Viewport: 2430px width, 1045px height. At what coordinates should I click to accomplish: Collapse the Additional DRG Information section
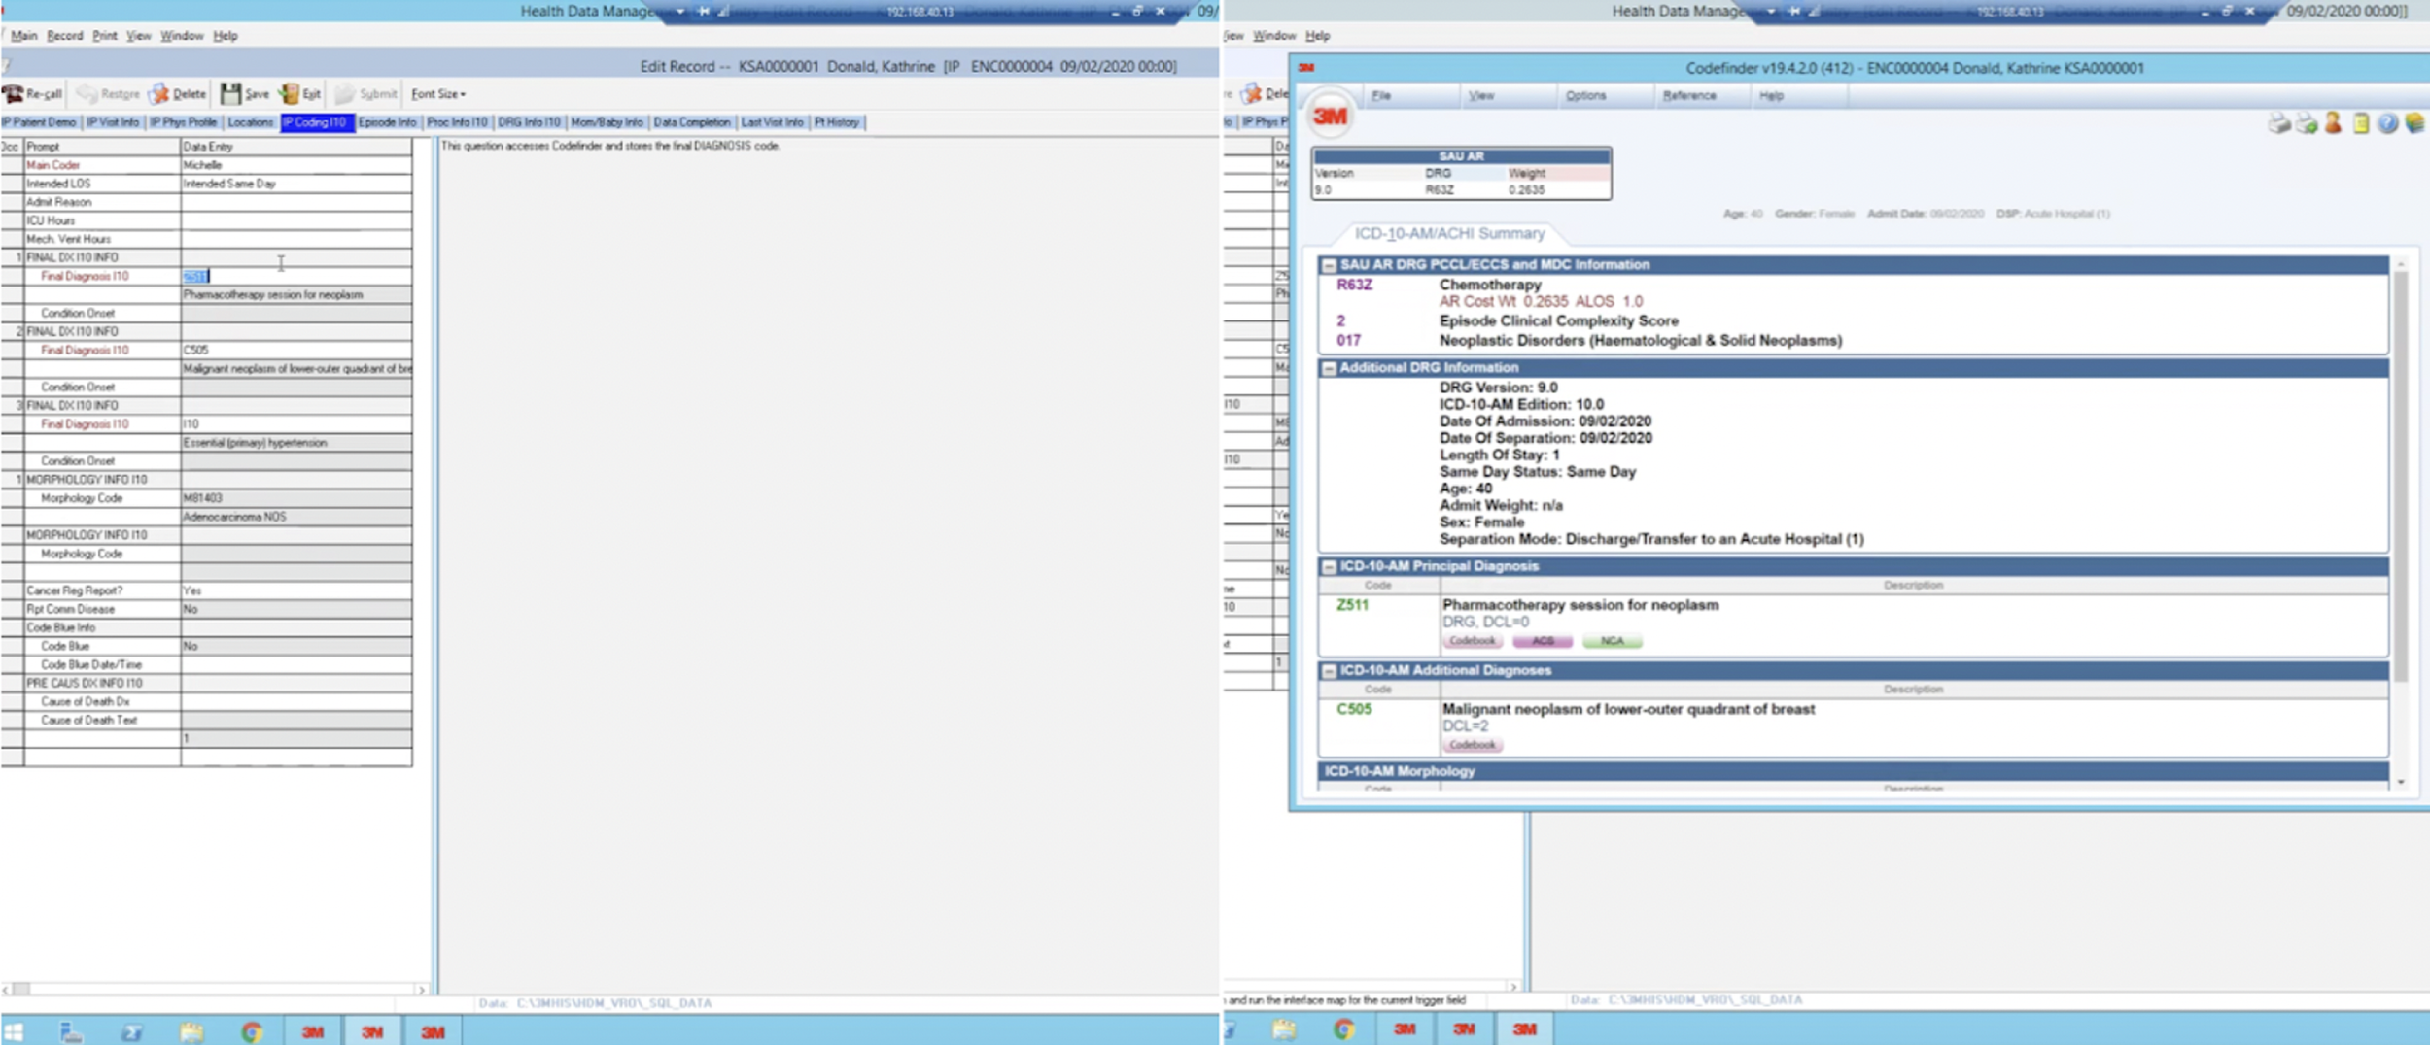tap(1329, 368)
